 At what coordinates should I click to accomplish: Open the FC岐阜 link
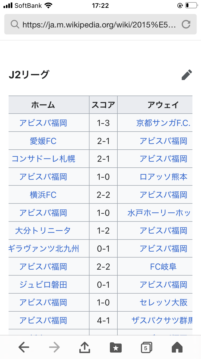(163, 267)
